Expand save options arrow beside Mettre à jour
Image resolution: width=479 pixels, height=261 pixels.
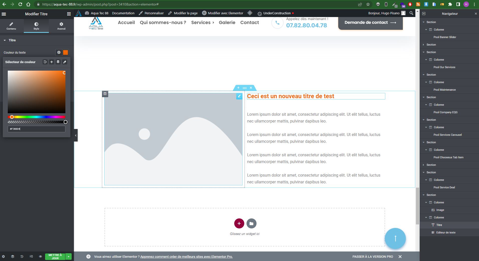point(68,256)
